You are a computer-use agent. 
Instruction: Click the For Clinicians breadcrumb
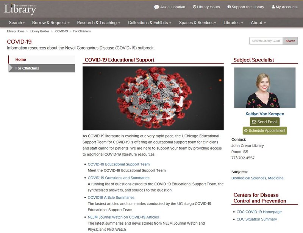point(82,31)
